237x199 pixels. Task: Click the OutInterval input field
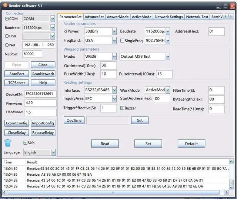[109, 65]
